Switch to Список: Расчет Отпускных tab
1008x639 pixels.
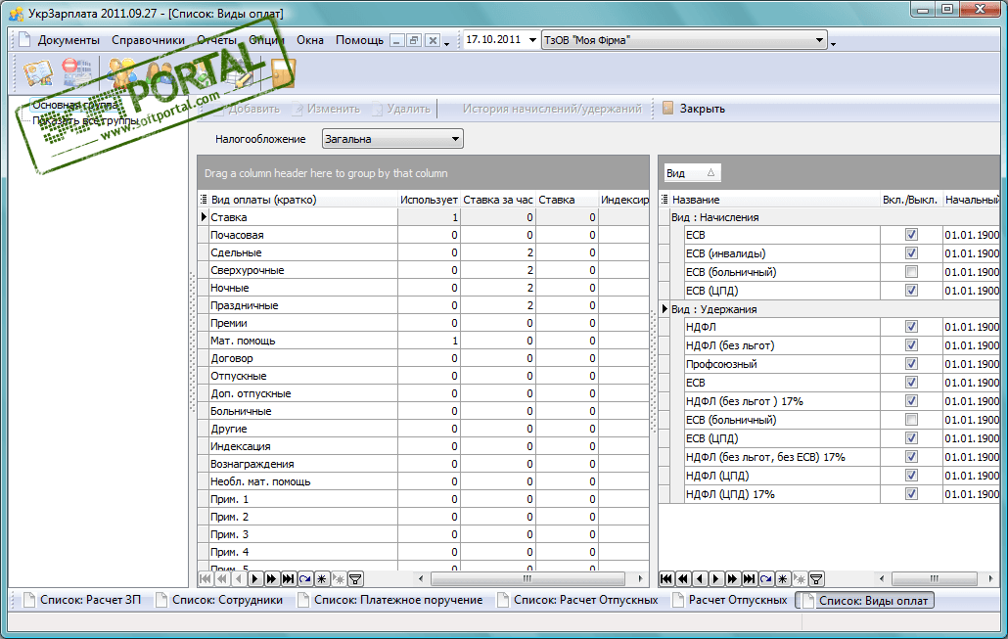578,600
